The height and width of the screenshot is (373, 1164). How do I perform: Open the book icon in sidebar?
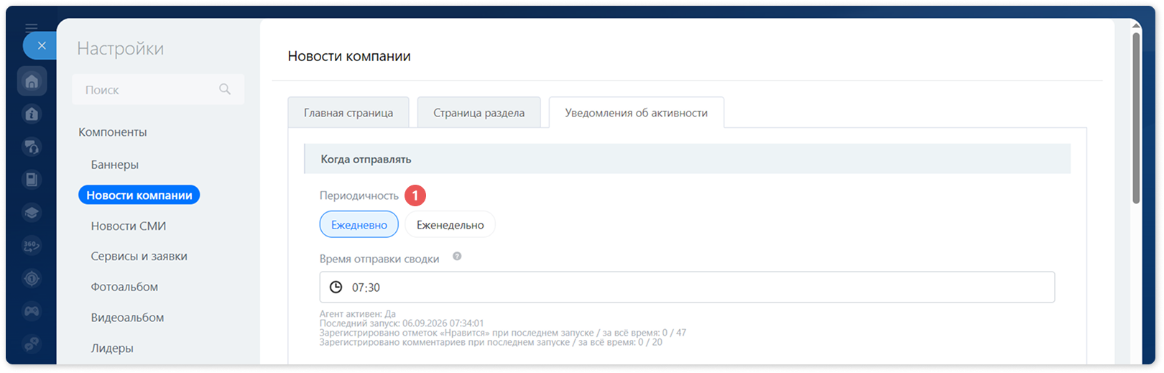click(x=32, y=180)
